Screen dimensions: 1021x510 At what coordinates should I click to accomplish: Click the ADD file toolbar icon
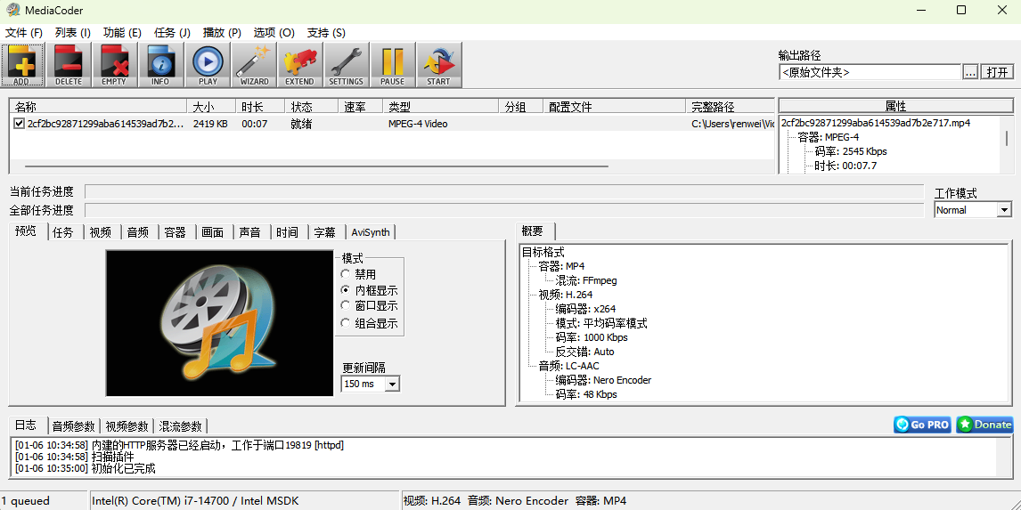point(21,64)
